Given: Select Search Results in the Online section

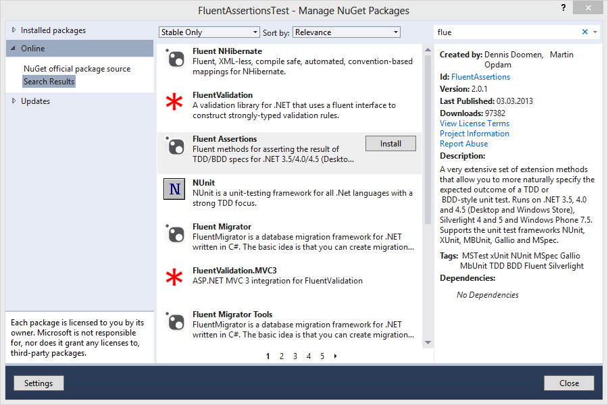Looking at the screenshot, I should click(49, 82).
